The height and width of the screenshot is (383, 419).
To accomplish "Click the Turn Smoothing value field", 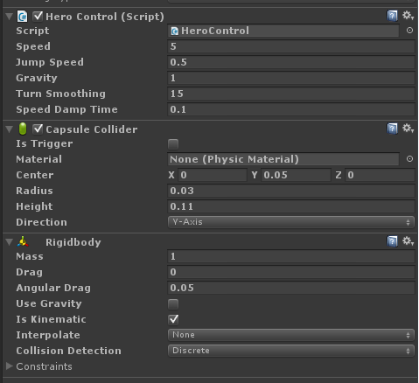I will click(291, 94).
